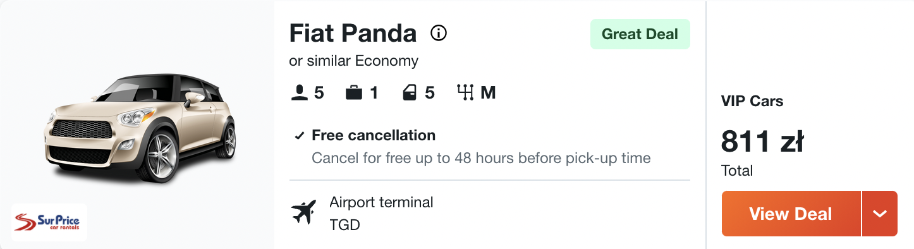Select the Fiat Panda title

[x=353, y=33]
